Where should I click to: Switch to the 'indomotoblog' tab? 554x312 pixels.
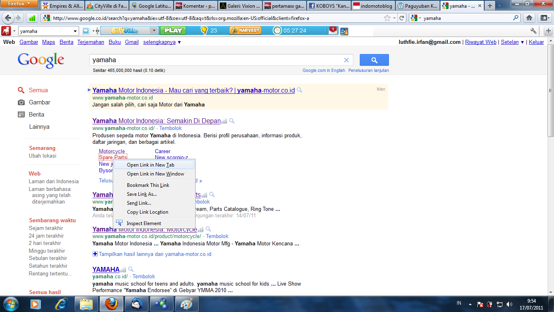(x=372, y=6)
